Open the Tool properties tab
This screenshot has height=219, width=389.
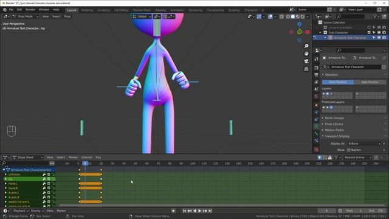pyautogui.click(x=316, y=59)
